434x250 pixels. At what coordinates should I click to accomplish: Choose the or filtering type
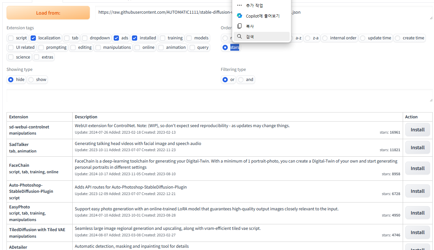[225, 80]
